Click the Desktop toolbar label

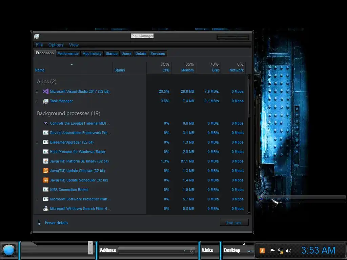[x=232, y=250]
